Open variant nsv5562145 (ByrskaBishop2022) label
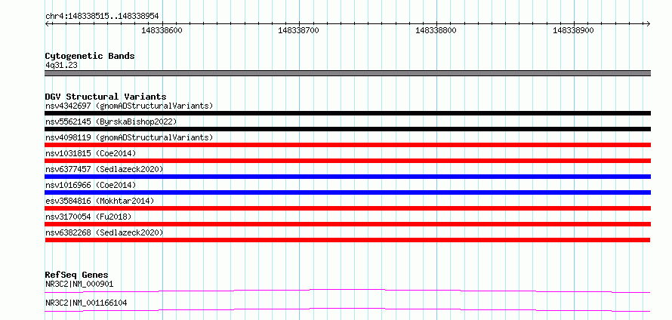 tap(111, 122)
